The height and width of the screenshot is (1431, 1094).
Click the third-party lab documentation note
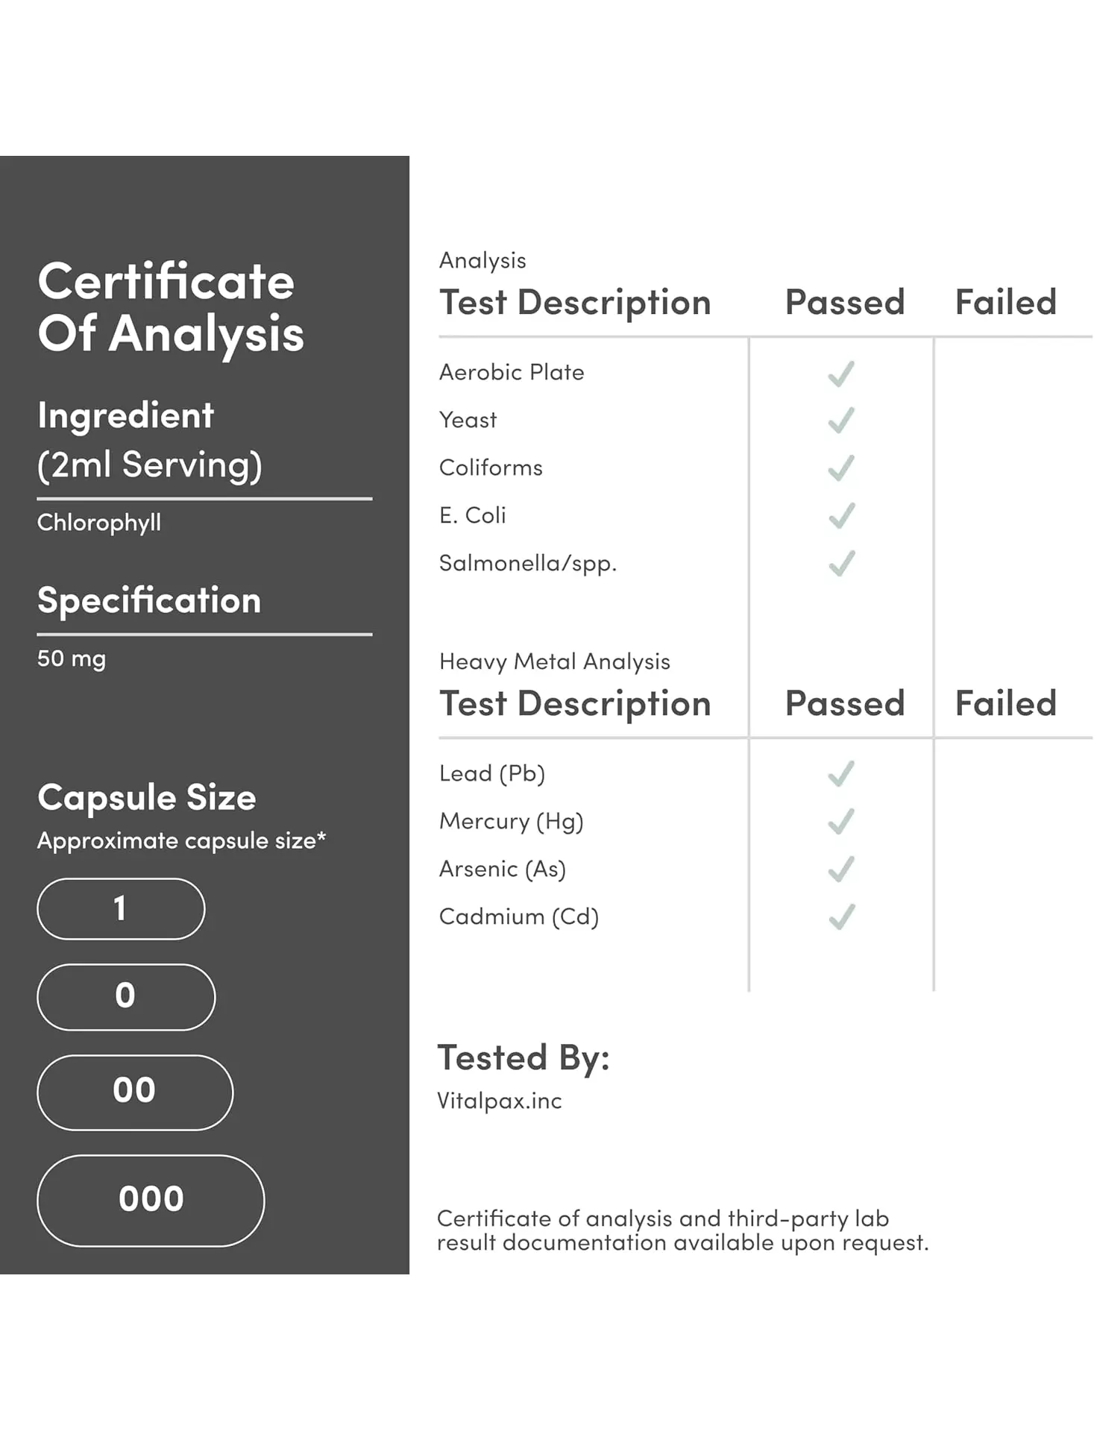point(682,1230)
